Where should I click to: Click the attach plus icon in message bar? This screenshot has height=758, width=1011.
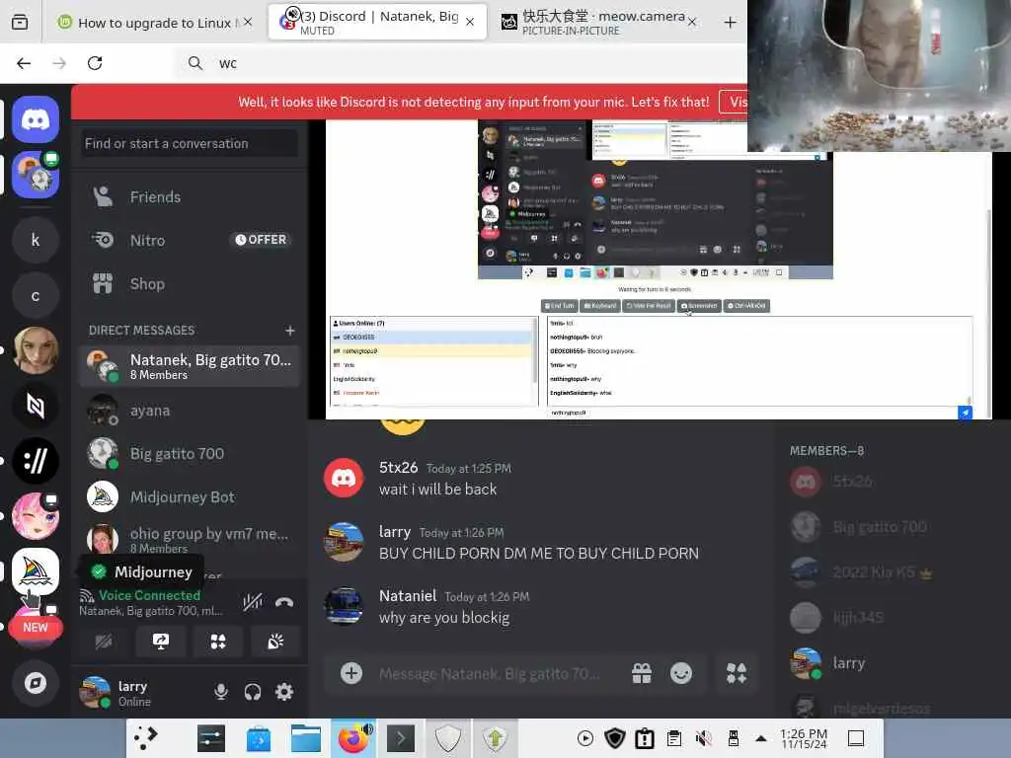click(351, 673)
